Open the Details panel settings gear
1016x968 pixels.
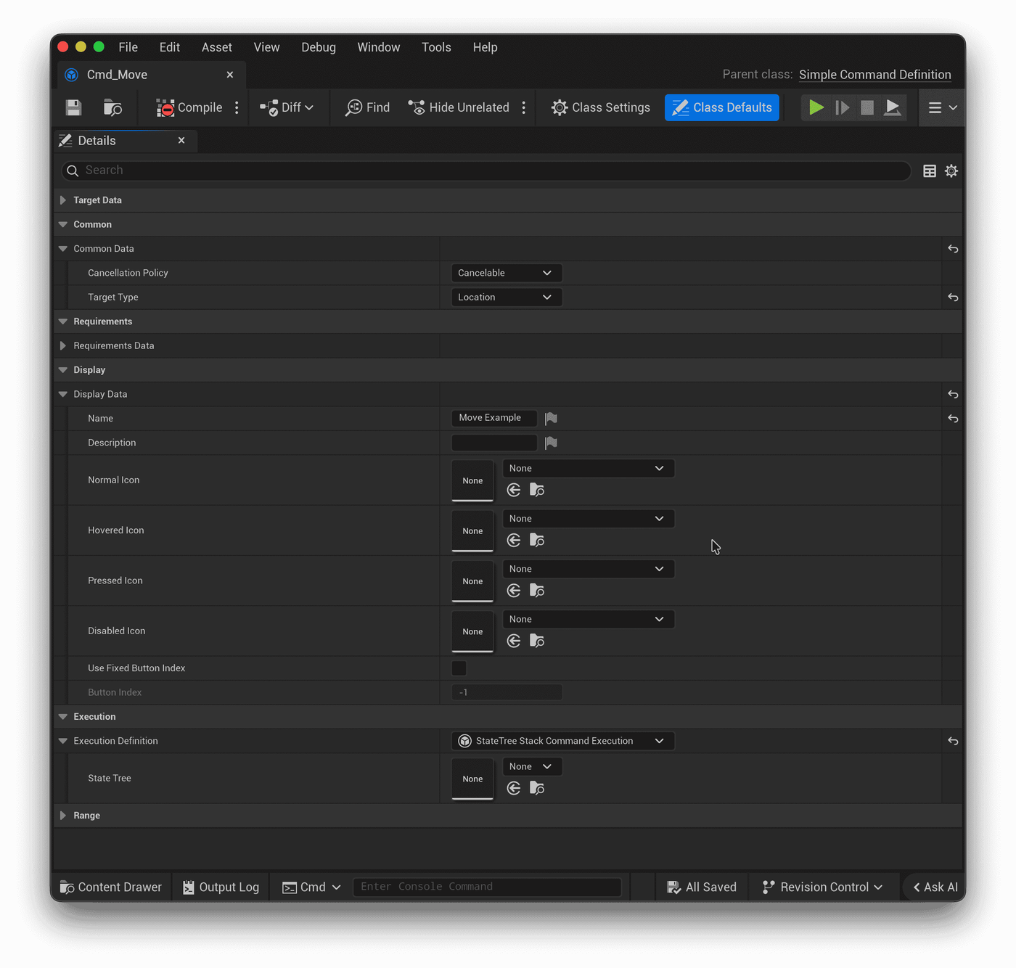click(951, 171)
